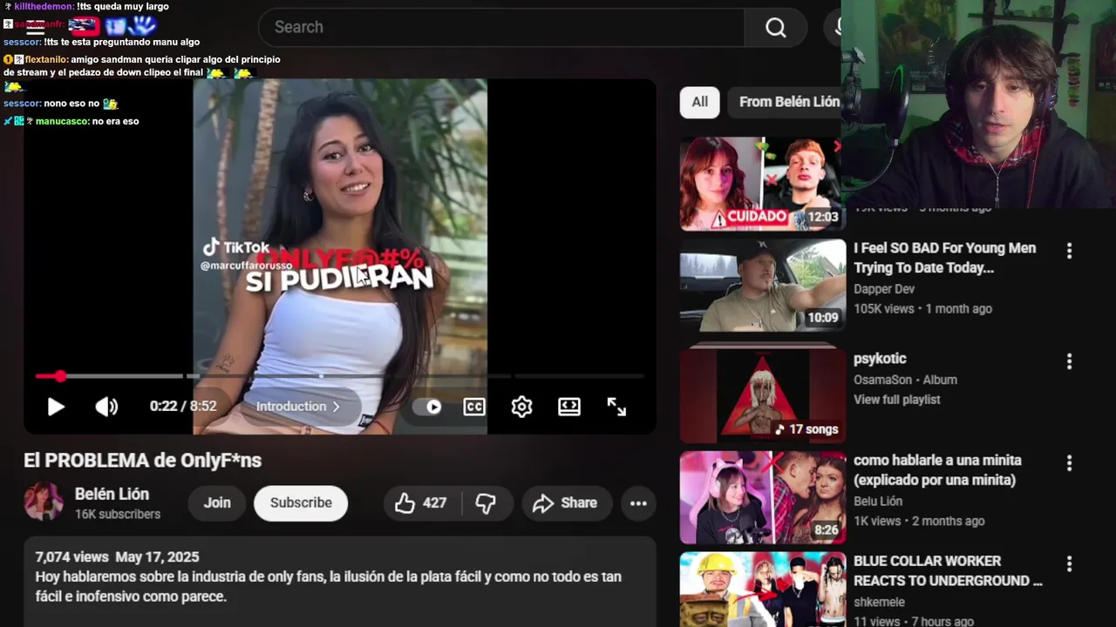Open the player settings gear
The image size is (1116, 627).
tap(521, 407)
